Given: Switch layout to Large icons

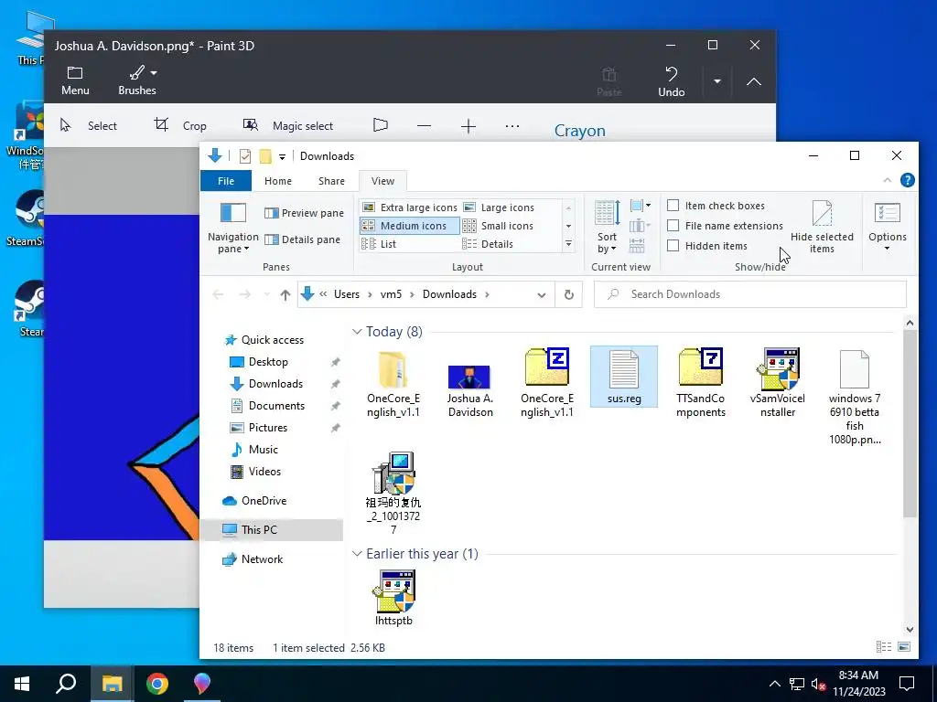Looking at the screenshot, I should 499,207.
